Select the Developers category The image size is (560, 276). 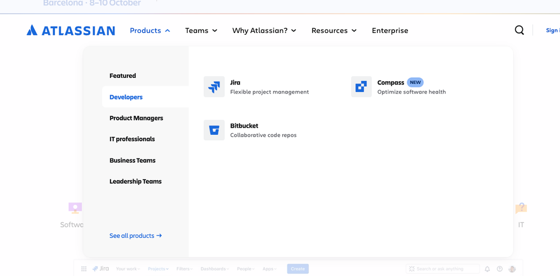pos(145,97)
